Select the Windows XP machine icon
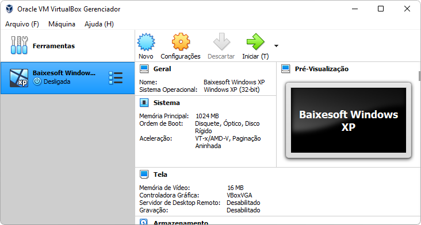Viewport: 421px width, 225px height. click(19, 78)
